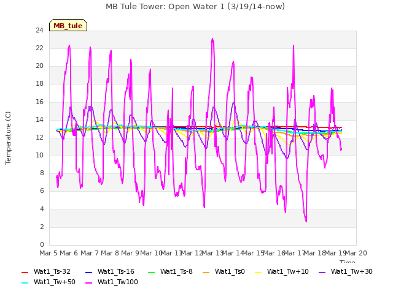Click the green Wat1_Ts-8 color swatch
Viewport: 393px width, 294px height.
tap(152, 272)
